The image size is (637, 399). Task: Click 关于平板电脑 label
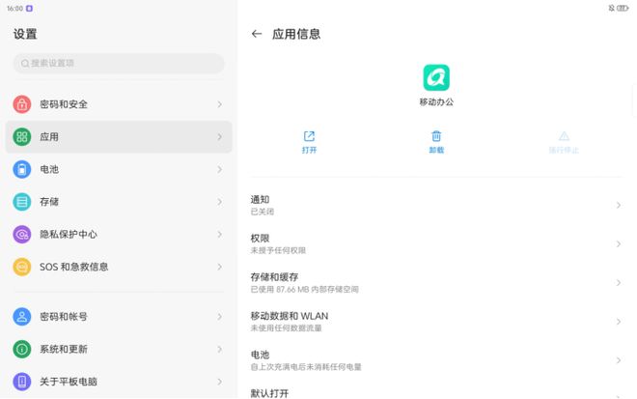(69, 382)
